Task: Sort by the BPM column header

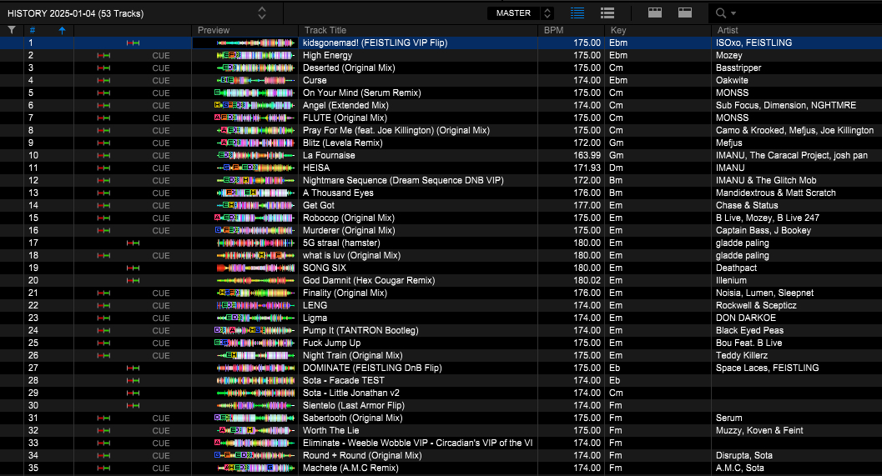Action: pos(553,30)
